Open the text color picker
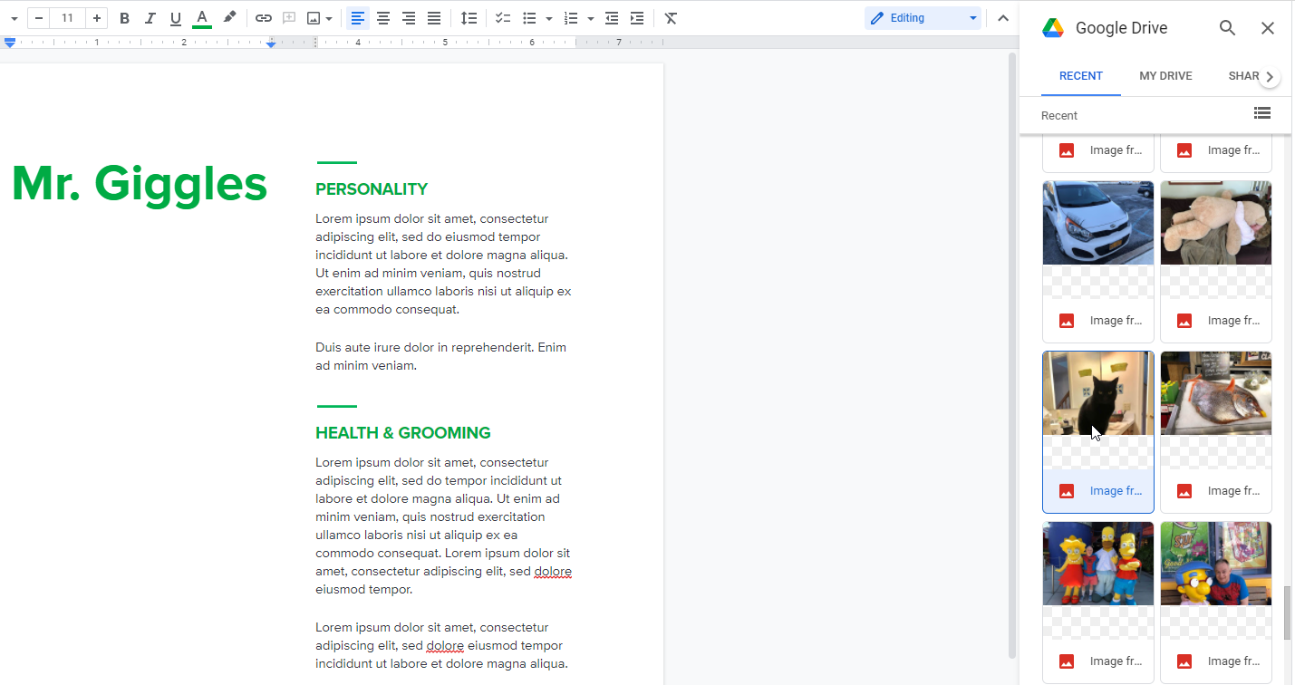This screenshot has height=685, width=1295. click(202, 18)
